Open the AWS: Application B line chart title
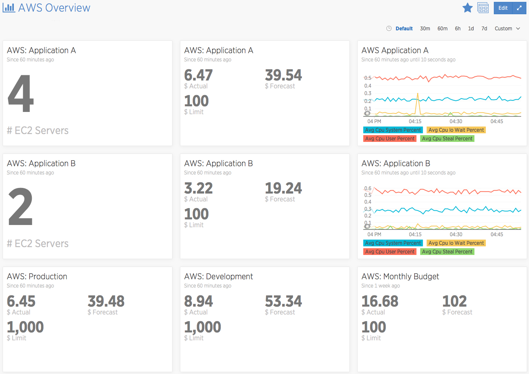 point(396,163)
